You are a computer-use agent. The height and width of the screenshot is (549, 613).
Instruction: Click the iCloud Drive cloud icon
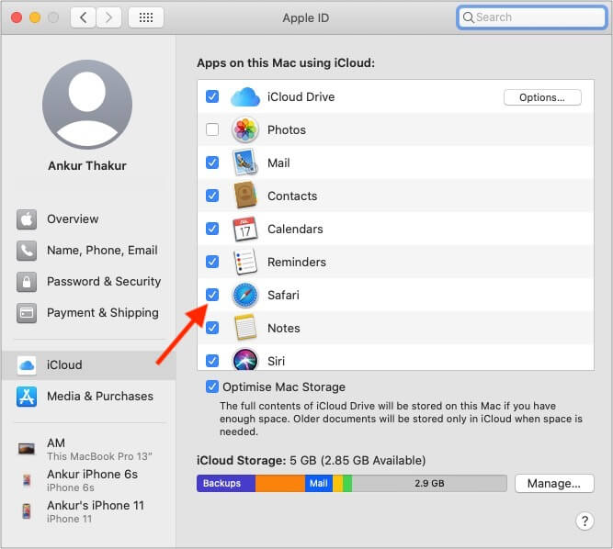[x=245, y=96]
